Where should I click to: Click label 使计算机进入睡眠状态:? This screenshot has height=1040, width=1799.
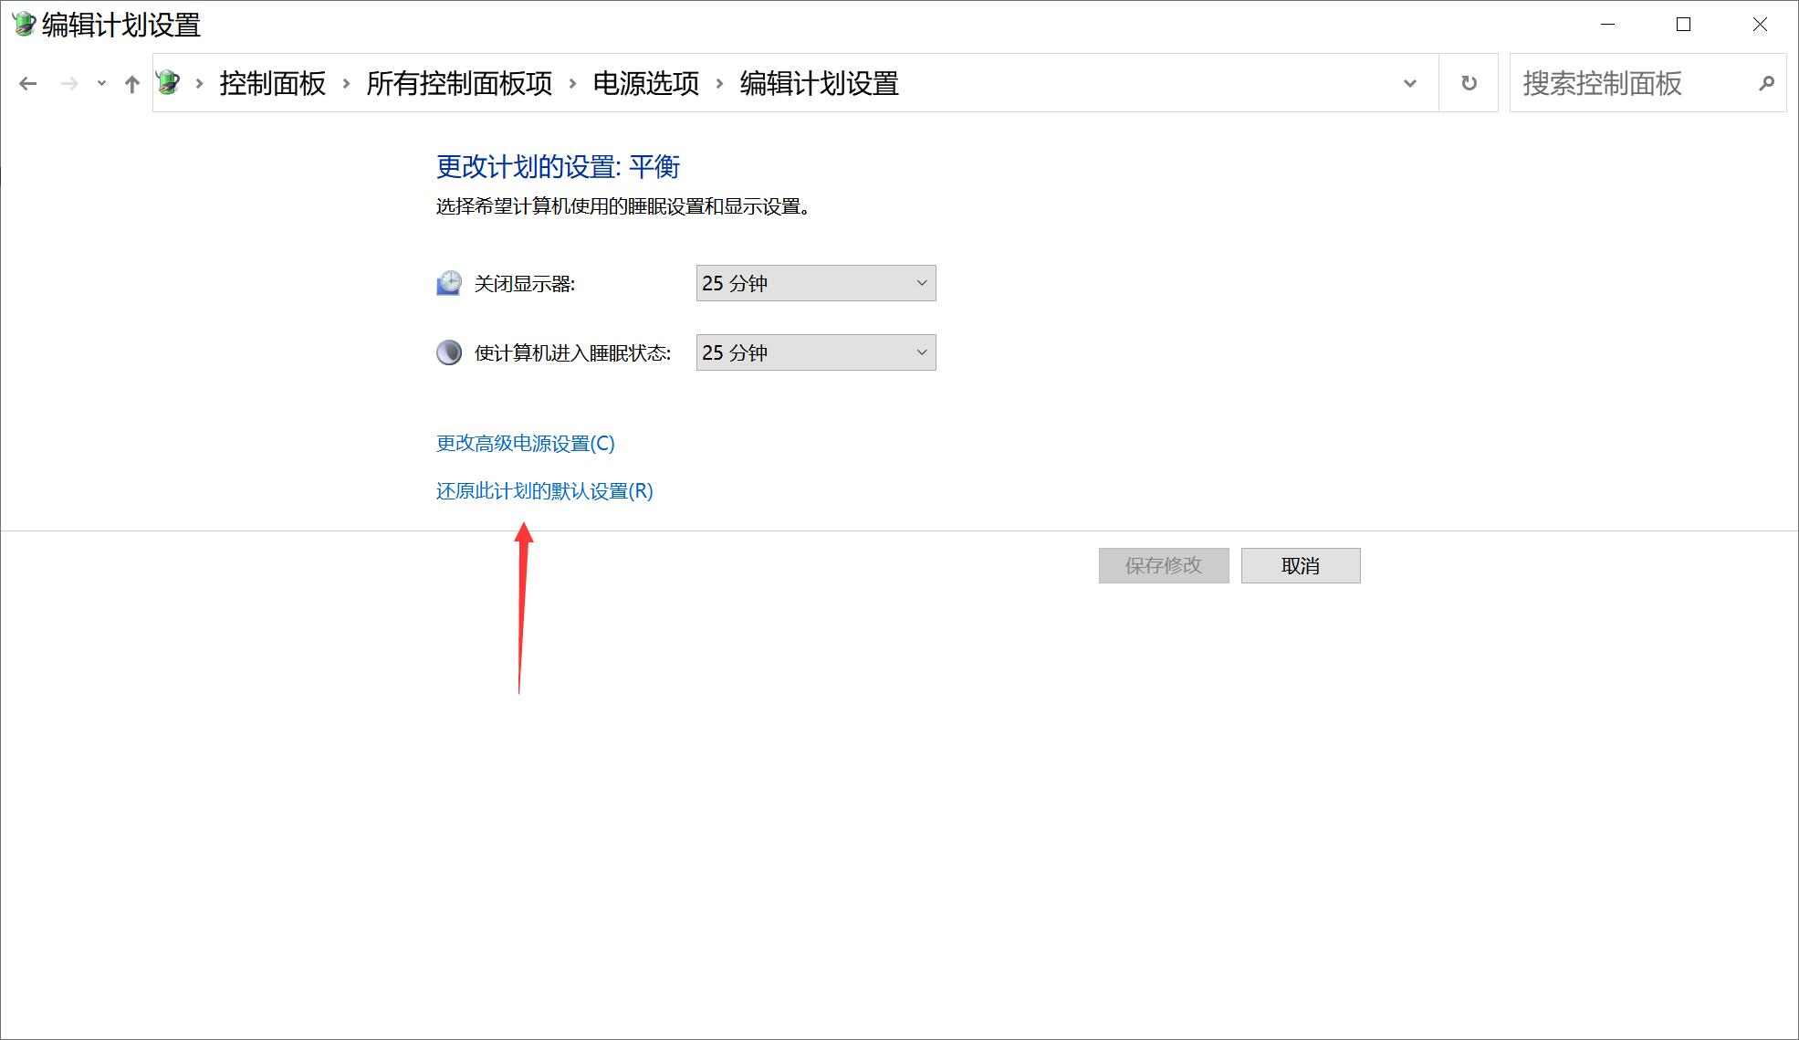coord(573,353)
